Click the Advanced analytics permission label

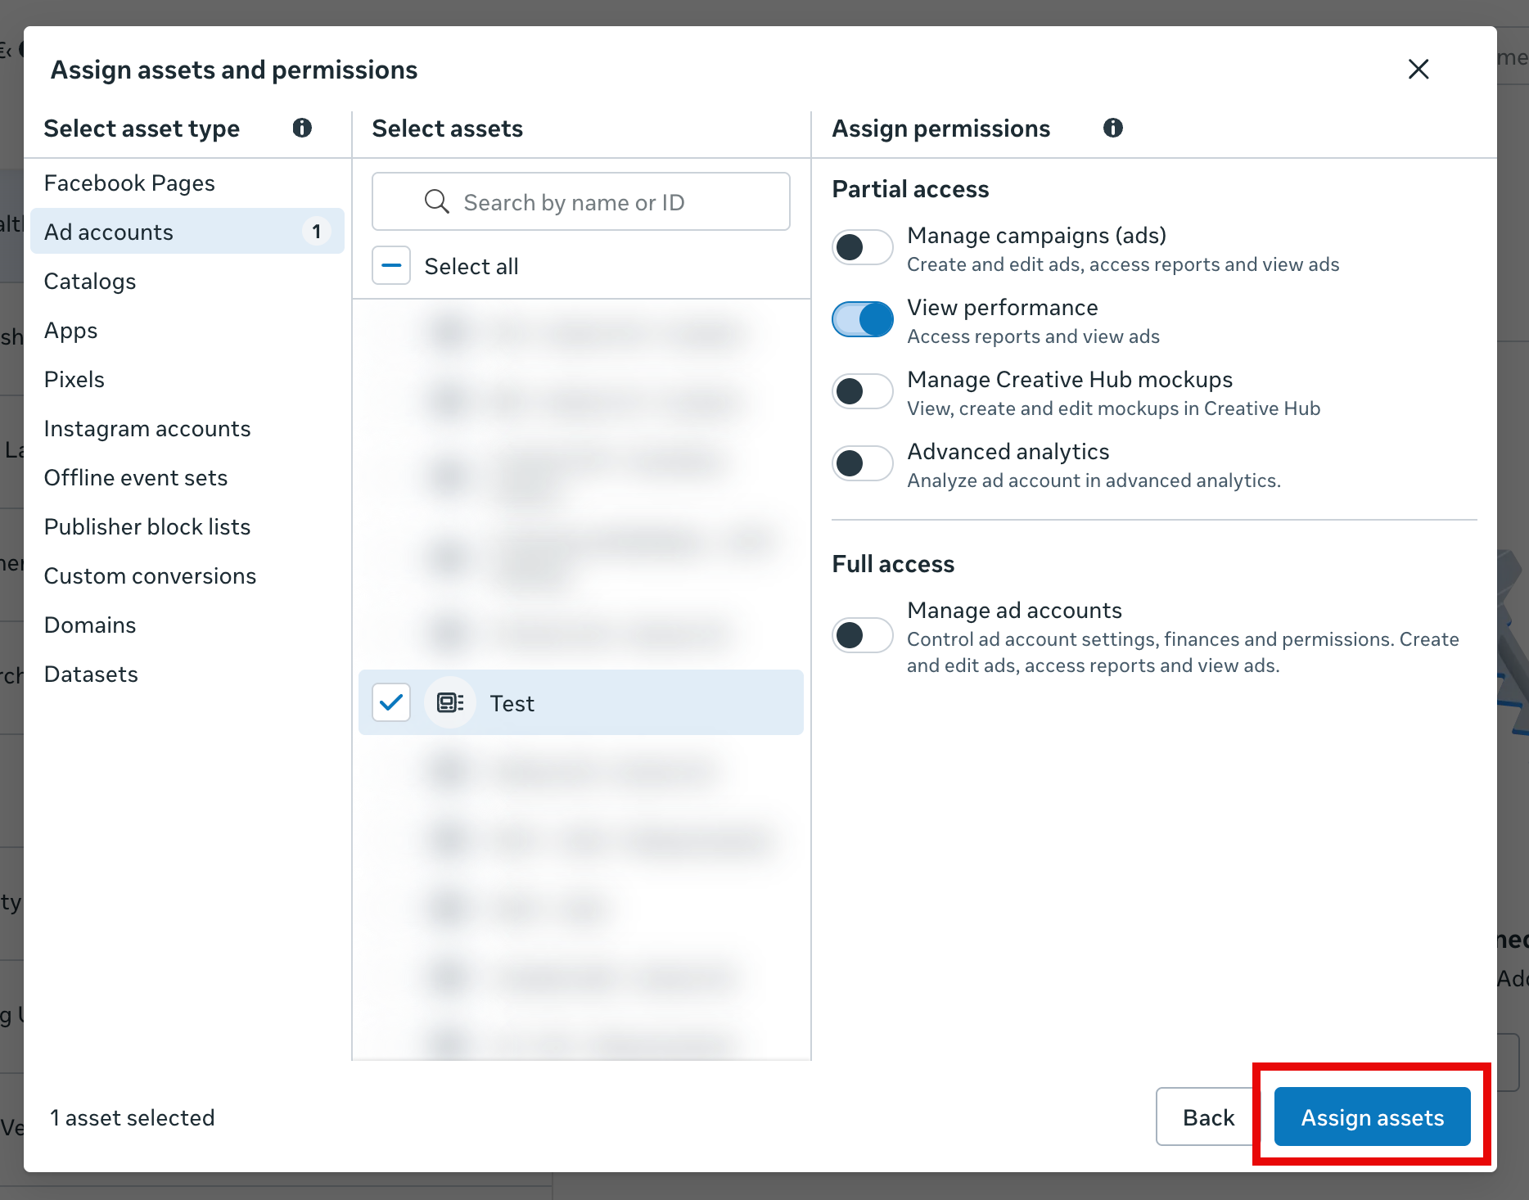pyautogui.click(x=1008, y=452)
